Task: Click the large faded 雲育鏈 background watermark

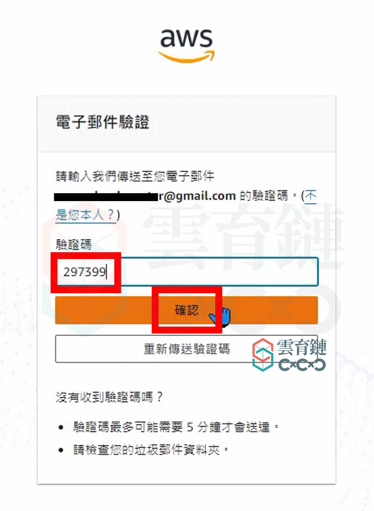Action: click(x=243, y=237)
